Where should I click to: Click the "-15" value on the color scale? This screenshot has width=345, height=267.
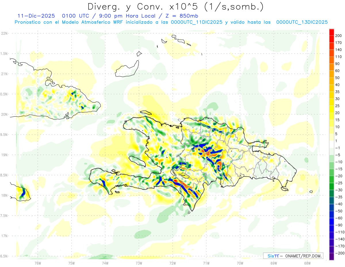click(339, 169)
